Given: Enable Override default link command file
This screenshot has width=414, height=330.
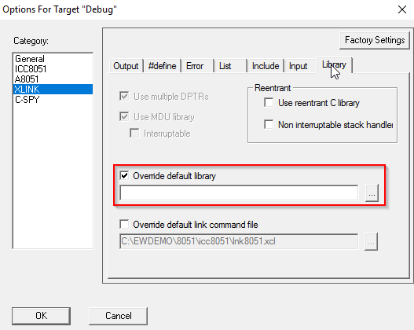Looking at the screenshot, I should coord(124,225).
